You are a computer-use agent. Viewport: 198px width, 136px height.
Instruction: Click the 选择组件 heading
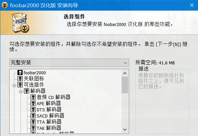[74, 16]
